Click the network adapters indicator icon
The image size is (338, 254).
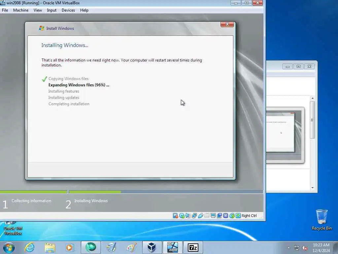194,216
